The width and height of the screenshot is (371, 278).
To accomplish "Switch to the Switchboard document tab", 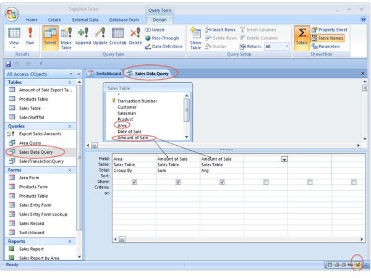I will click(104, 74).
